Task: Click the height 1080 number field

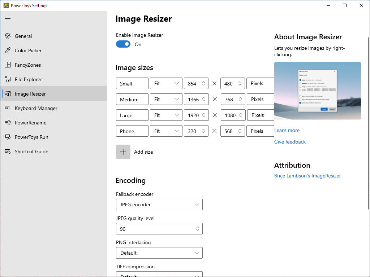Action: click(x=233, y=115)
